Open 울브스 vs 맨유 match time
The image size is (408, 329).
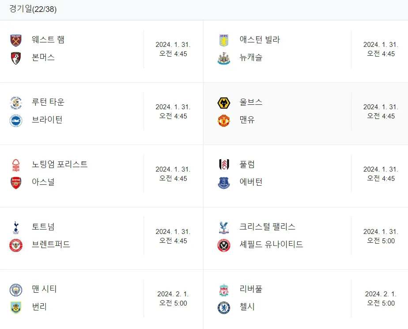click(x=381, y=111)
